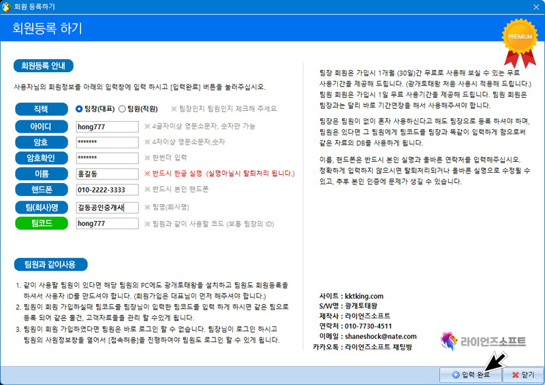Click the 회원등록 안내 header badge
Image resolution: width=545 pixels, height=385 pixels.
[44, 65]
